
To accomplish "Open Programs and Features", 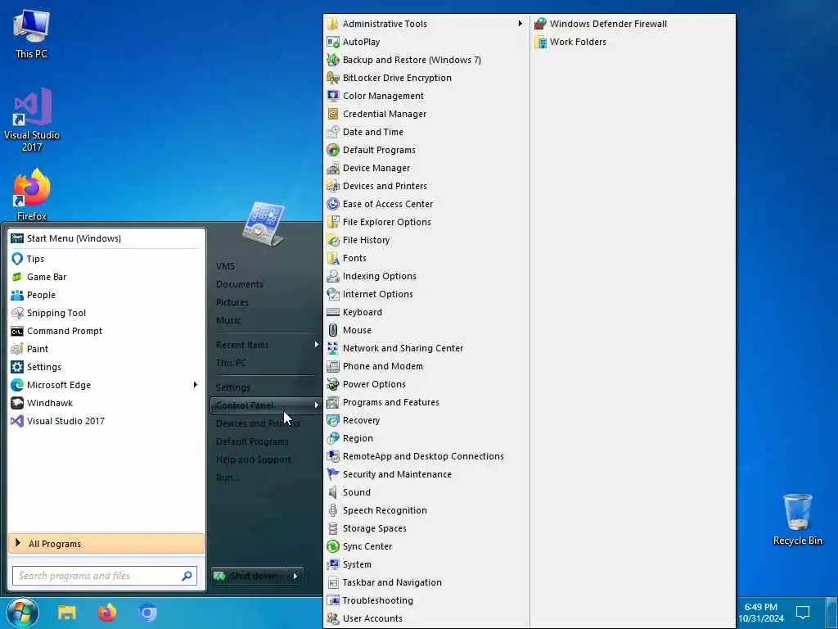I will [426, 402].
